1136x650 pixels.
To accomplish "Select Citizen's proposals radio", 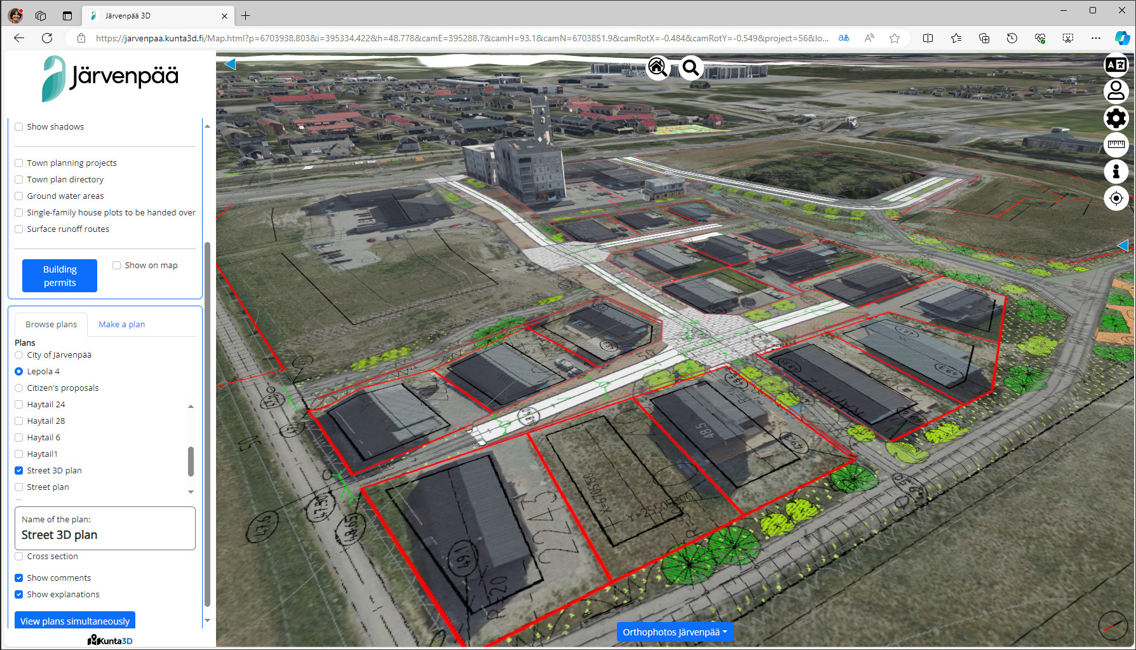I will pos(19,388).
